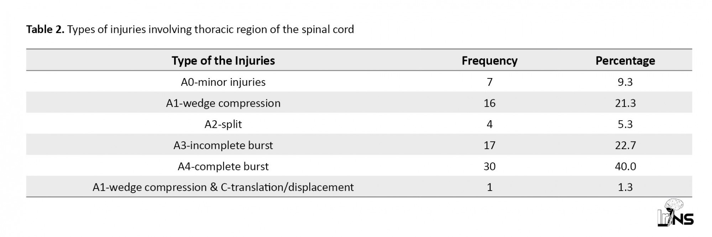Image resolution: width=712 pixels, height=237 pixels.
Task: Click percentage value 21.3
Action: (625, 103)
